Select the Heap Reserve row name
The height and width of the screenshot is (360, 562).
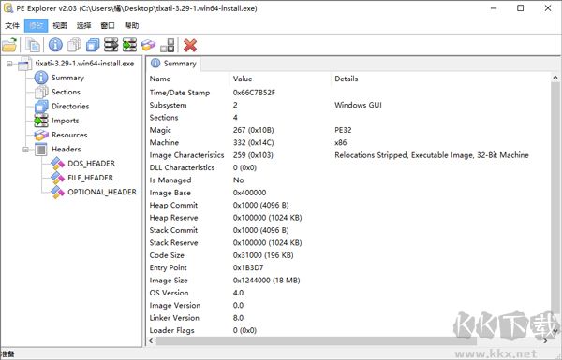[x=173, y=218]
